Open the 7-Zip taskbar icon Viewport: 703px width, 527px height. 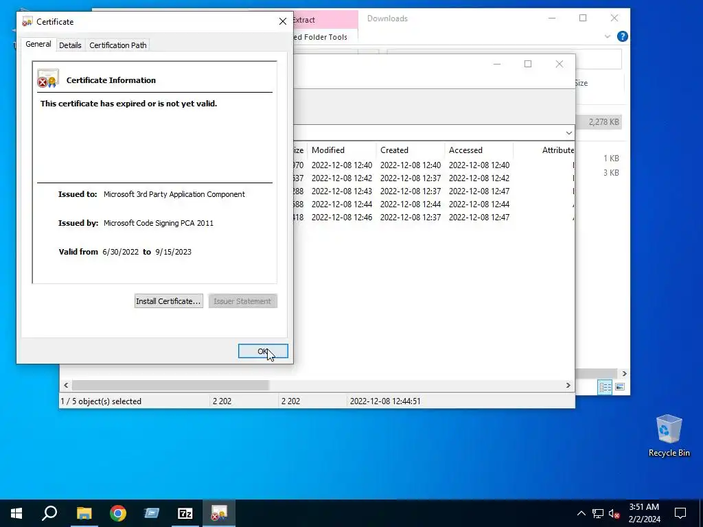click(185, 513)
